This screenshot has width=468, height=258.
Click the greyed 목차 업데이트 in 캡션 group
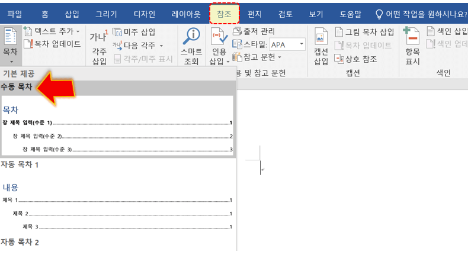point(363,46)
